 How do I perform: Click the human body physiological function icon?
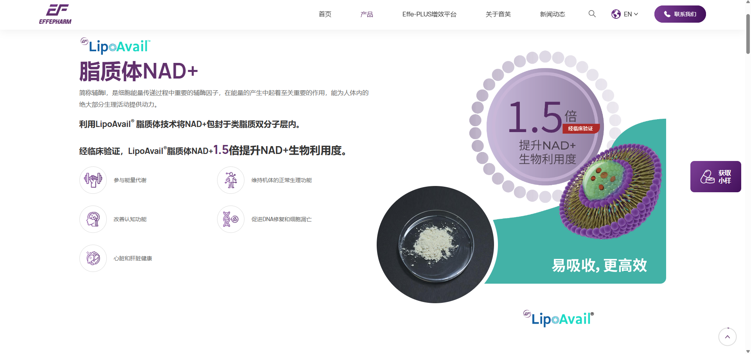pyautogui.click(x=231, y=180)
